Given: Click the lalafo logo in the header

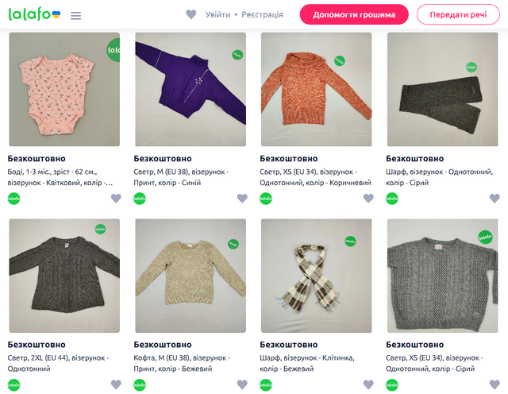Looking at the screenshot, I should 35,14.
